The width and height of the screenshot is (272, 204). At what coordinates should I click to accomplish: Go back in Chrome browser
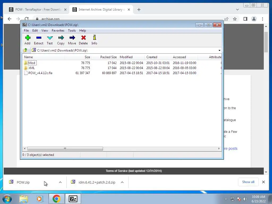point(10,19)
